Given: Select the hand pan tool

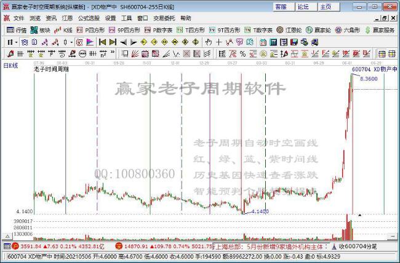Looking at the screenshot, I should click(209, 42).
